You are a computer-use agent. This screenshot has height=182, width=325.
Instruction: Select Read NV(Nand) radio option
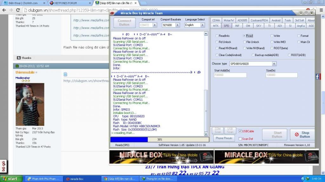[217, 48]
